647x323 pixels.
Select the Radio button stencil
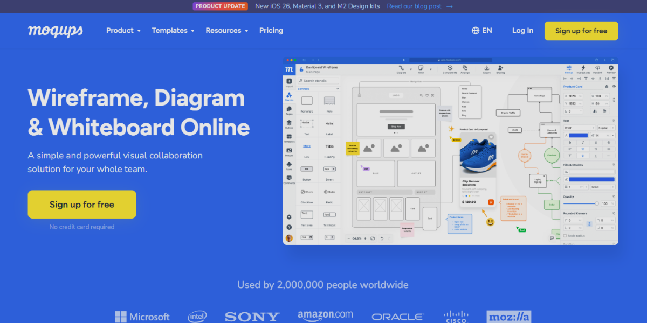[x=326, y=192]
